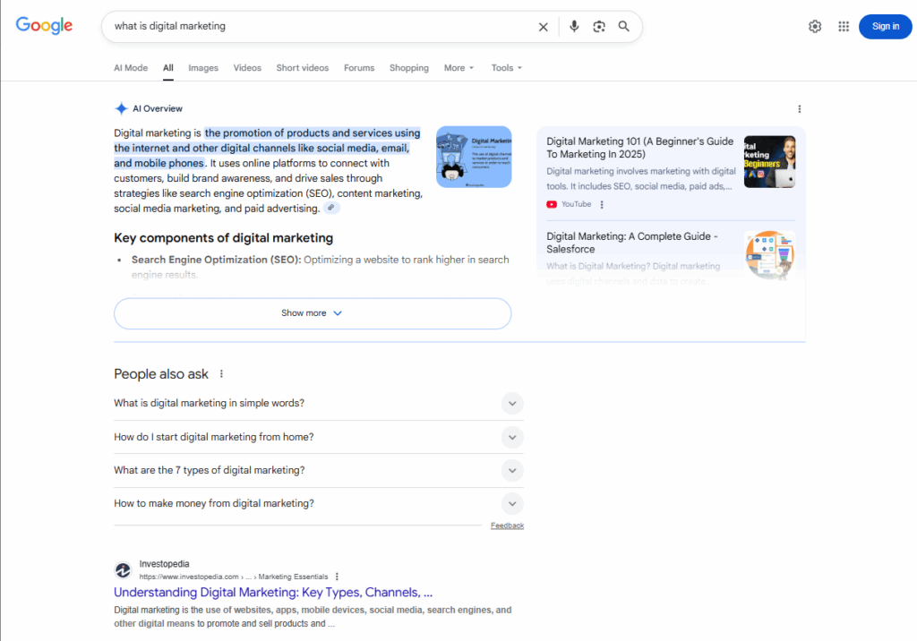
Task: Open the More search categories dropdown
Action: (x=458, y=67)
